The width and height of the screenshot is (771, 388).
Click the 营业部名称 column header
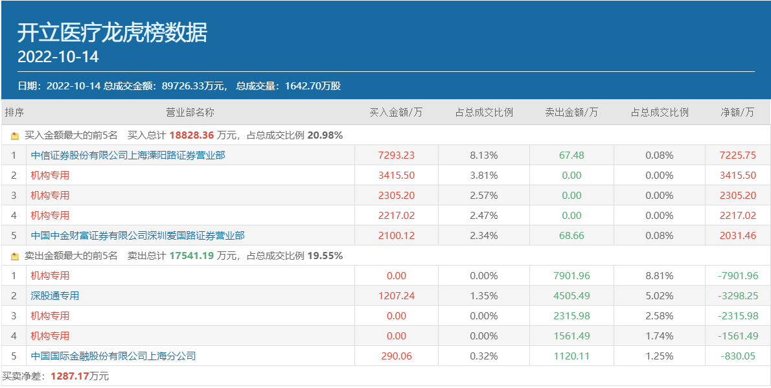(190, 112)
